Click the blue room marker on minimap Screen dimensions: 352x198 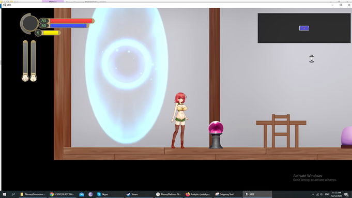point(304,28)
